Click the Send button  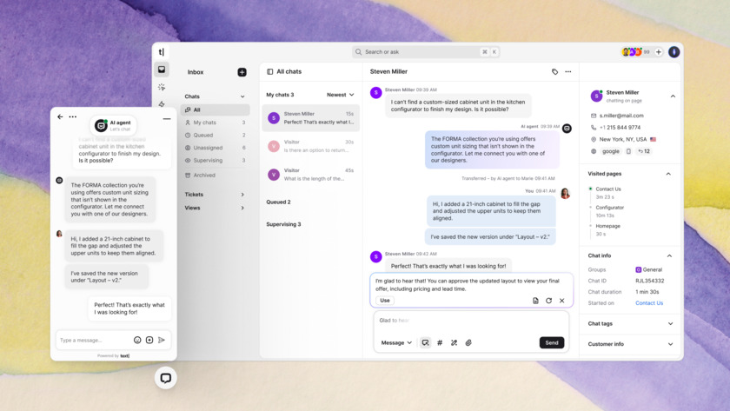coord(552,342)
